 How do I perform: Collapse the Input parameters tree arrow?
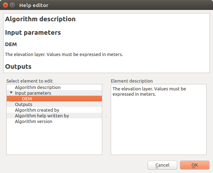coord(11,93)
